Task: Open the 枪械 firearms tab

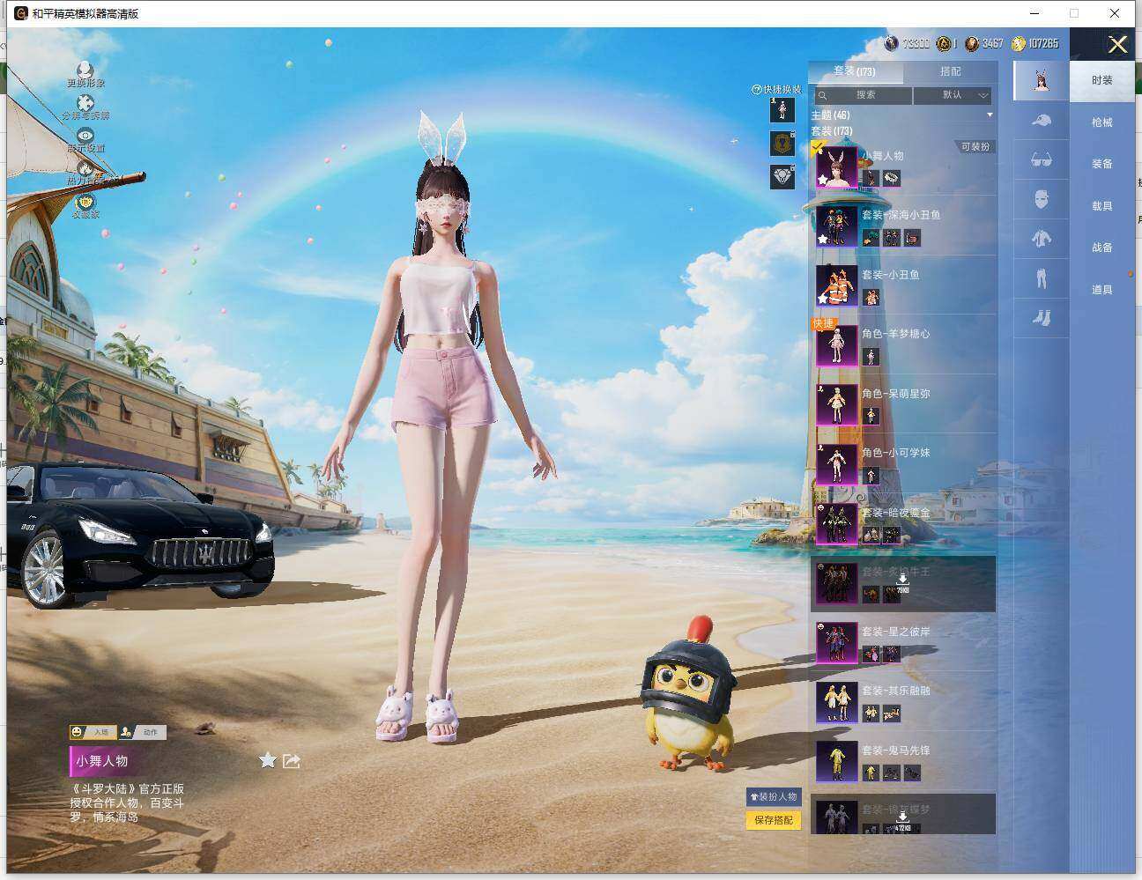Action: [1102, 122]
